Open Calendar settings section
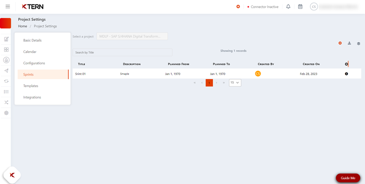Viewport: 365px width, 184px height. pos(30,52)
